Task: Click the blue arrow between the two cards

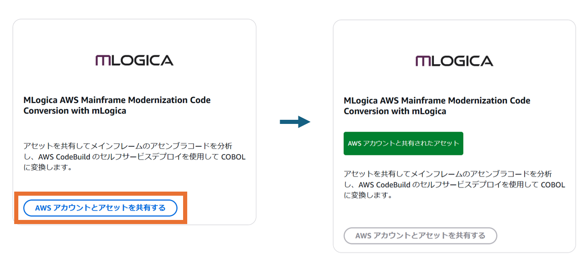Action: 295,122
